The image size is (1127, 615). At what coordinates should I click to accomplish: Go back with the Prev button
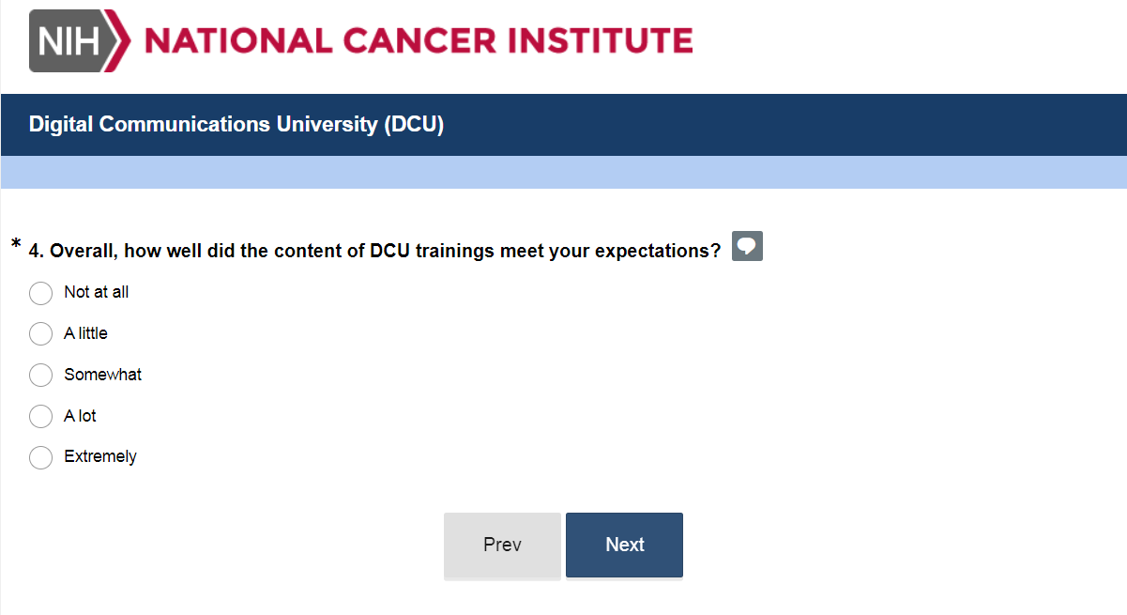(502, 546)
